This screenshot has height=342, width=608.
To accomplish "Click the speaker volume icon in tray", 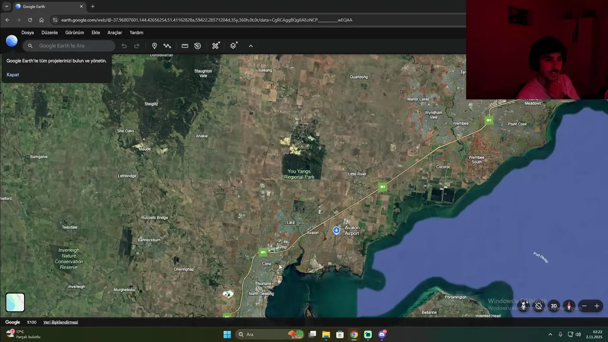I will pyautogui.click(x=578, y=334).
